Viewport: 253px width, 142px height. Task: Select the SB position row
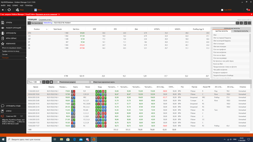coord(119,48)
